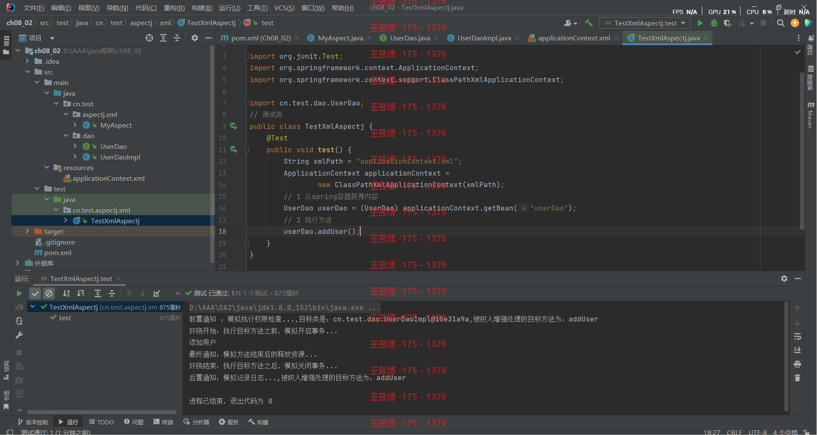
Task: Switch to applicationContext.xml tab
Action: (574, 38)
